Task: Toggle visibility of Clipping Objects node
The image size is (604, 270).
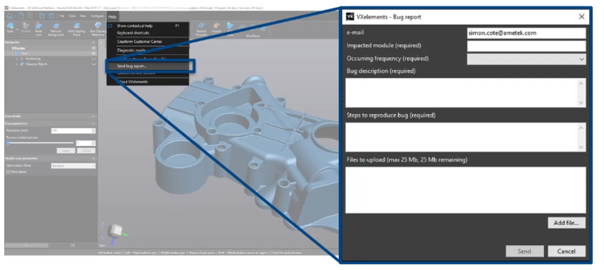Action: (93, 64)
